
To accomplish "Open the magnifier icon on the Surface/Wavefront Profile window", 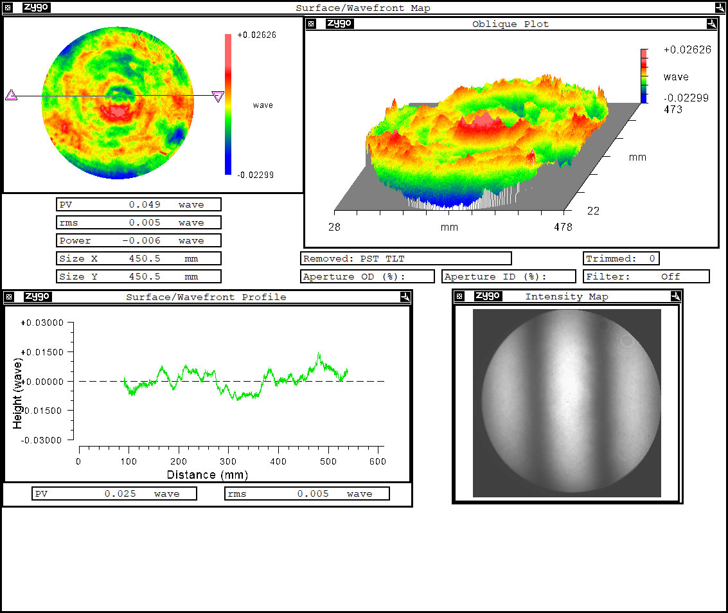I will pos(405,297).
